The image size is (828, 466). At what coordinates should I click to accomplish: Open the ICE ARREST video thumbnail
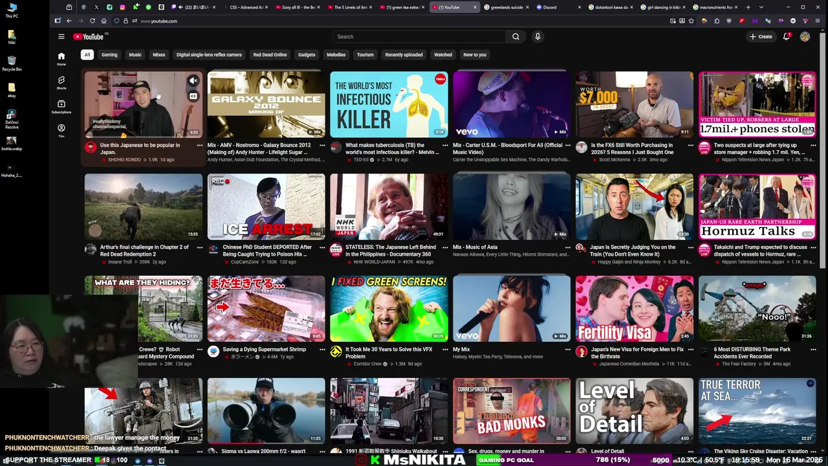tap(266, 206)
